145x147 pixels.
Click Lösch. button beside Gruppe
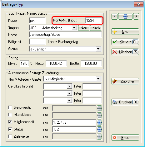[x=96, y=28]
